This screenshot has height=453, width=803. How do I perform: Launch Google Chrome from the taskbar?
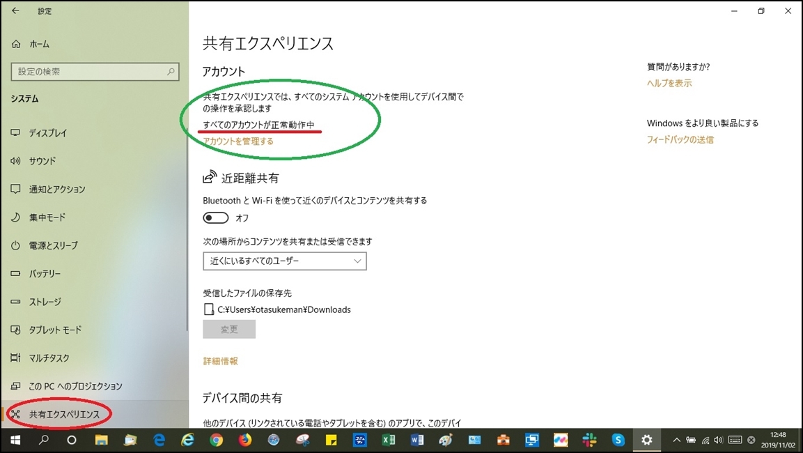216,440
